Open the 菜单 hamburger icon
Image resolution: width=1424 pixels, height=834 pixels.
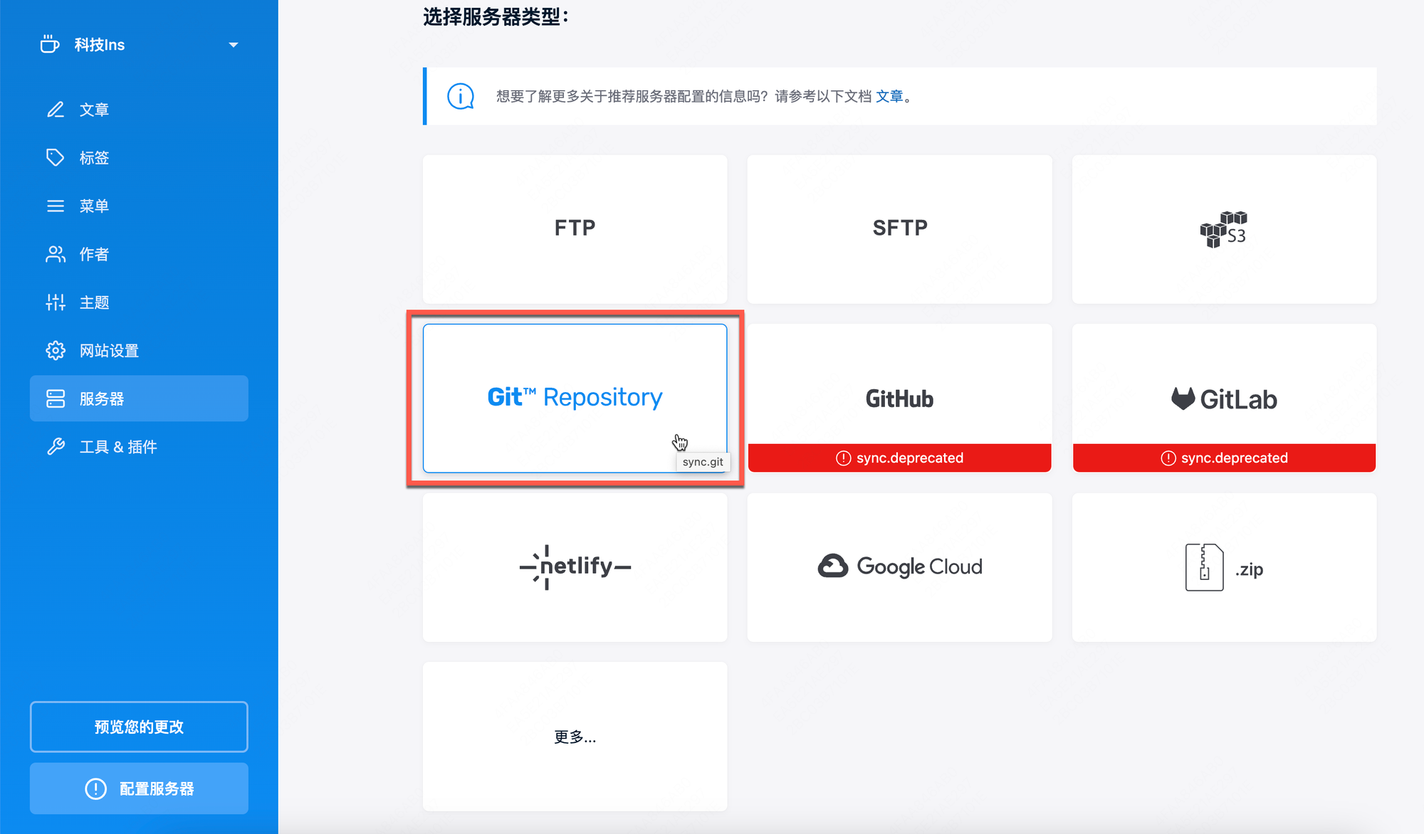pyautogui.click(x=56, y=206)
